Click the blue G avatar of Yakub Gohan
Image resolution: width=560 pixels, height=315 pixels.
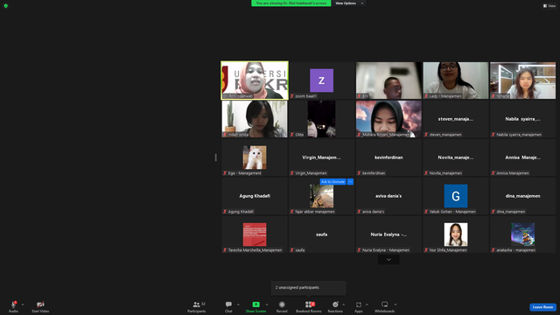(456, 196)
